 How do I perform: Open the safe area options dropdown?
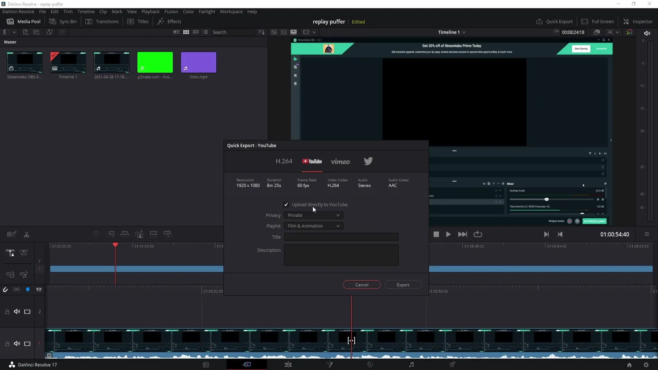pos(617,32)
